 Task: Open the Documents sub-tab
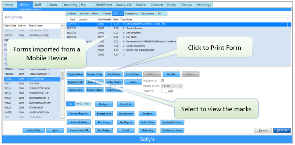[148, 14]
